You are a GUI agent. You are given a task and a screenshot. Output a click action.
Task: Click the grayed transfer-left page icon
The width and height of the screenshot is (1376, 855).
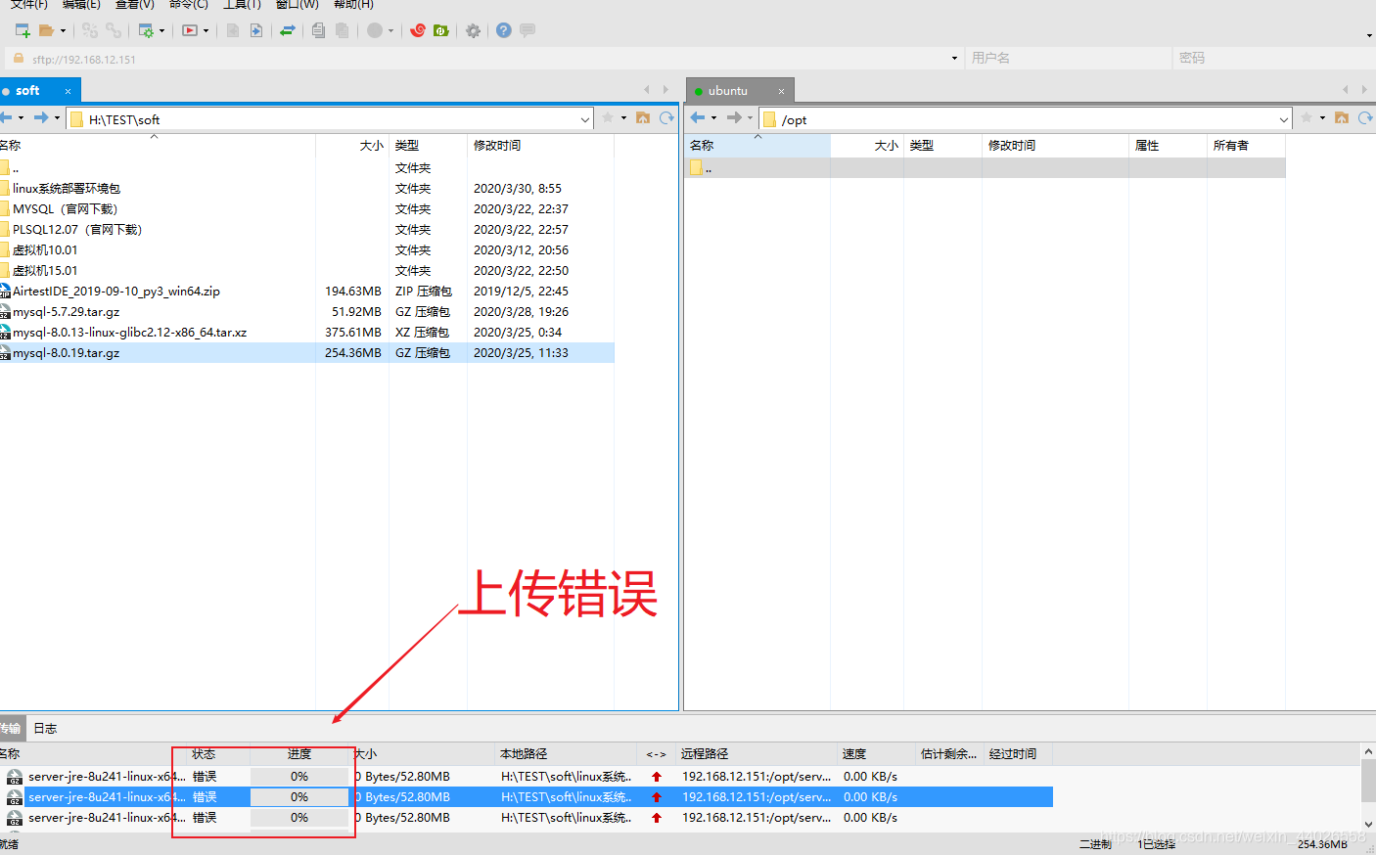click(233, 30)
